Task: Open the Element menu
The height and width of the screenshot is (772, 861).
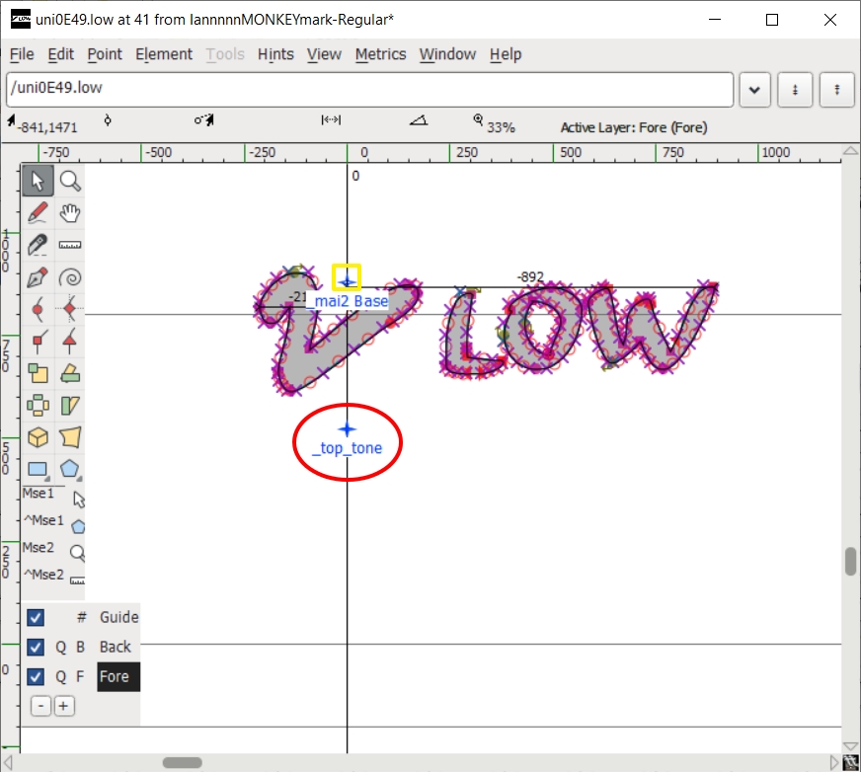Action: (x=165, y=54)
